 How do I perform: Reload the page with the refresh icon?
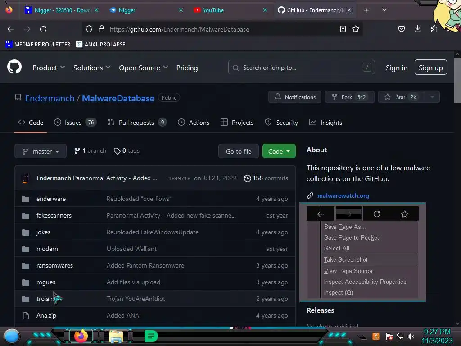pyautogui.click(x=43, y=29)
